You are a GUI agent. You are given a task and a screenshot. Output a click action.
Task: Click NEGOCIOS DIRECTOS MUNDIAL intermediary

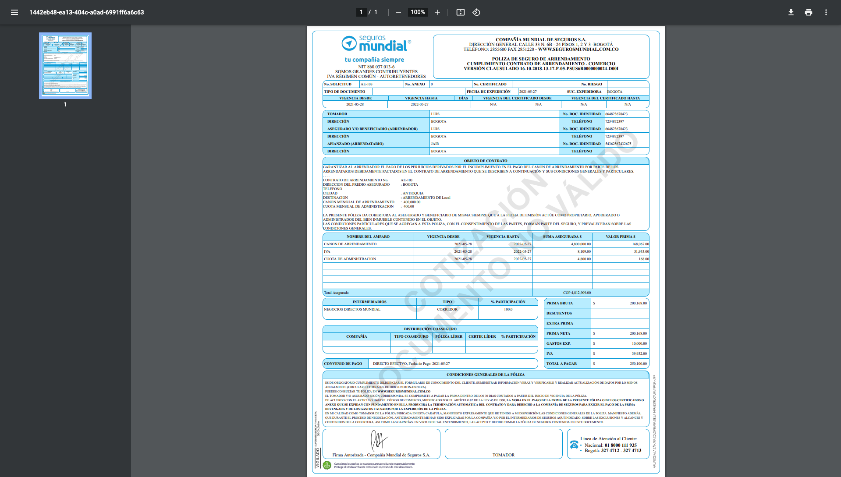tap(352, 309)
